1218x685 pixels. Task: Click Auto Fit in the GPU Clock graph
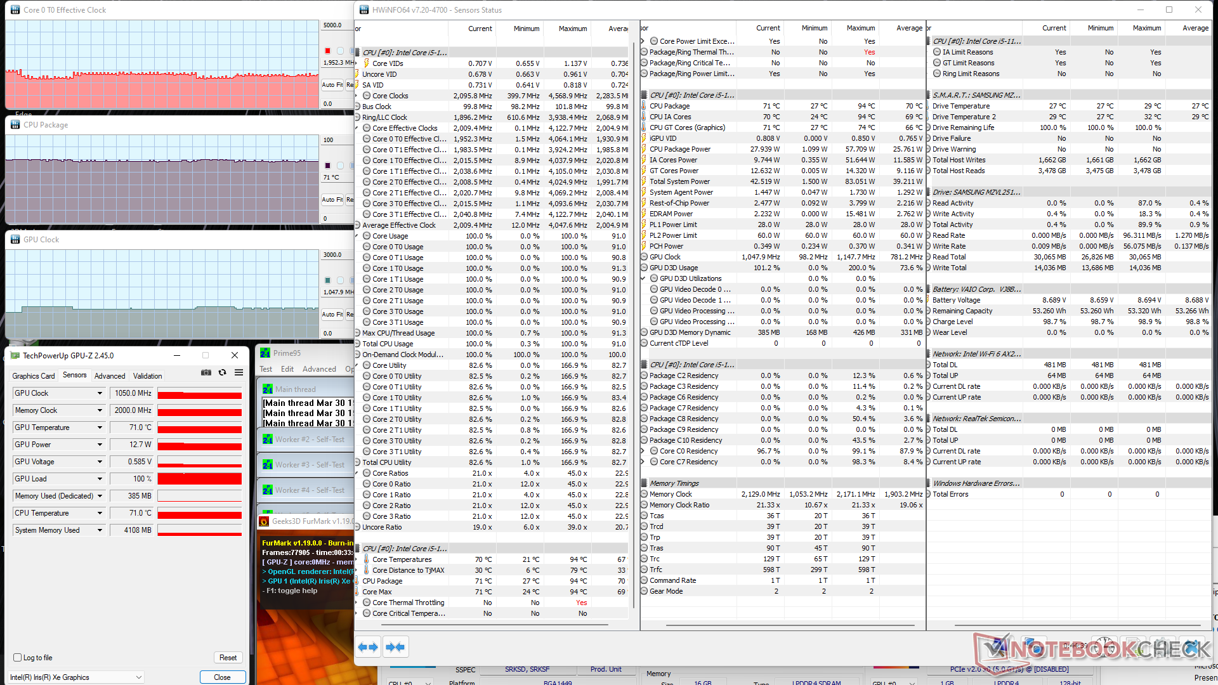(332, 314)
